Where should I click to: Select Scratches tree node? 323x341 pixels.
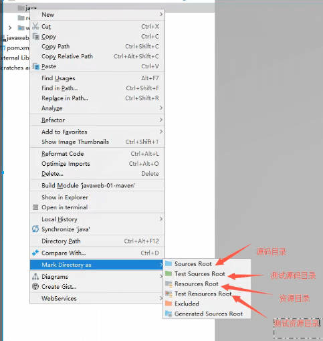tap(15, 68)
